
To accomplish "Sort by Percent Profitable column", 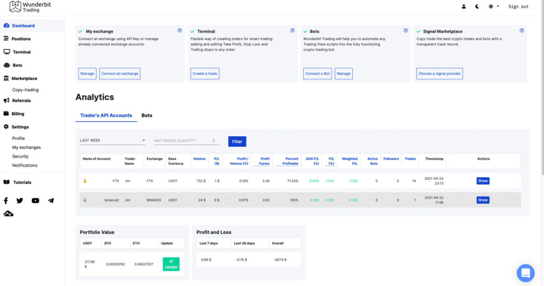I will (290, 161).
